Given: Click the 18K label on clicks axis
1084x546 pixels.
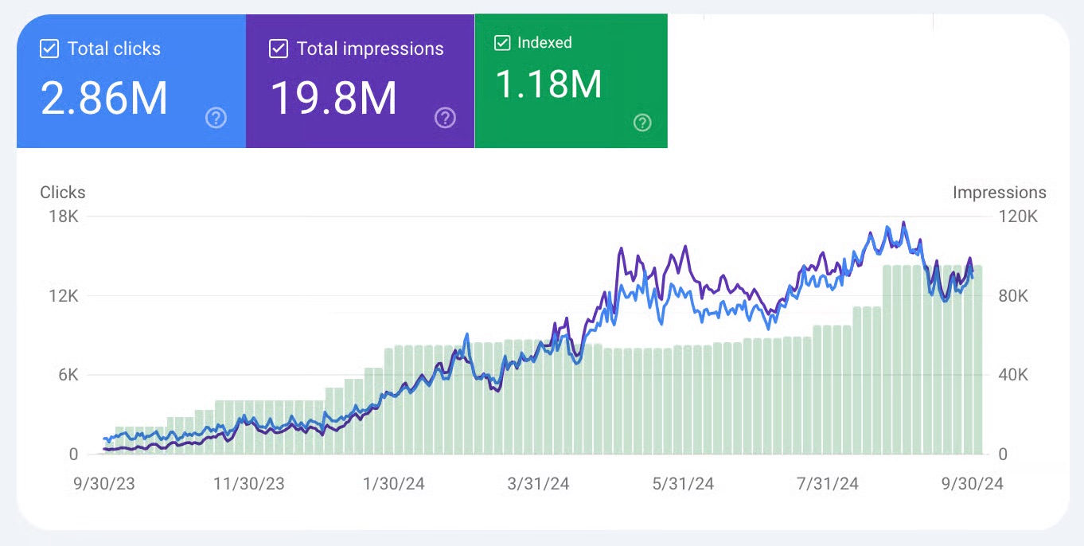Looking at the screenshot, I should click(x=63, y=217).
